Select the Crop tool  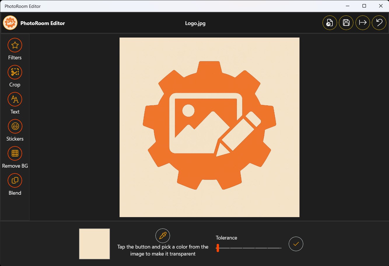pos(15,72)
